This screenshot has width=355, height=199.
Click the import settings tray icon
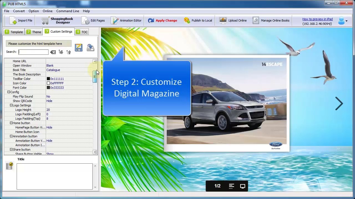point(90,48)
